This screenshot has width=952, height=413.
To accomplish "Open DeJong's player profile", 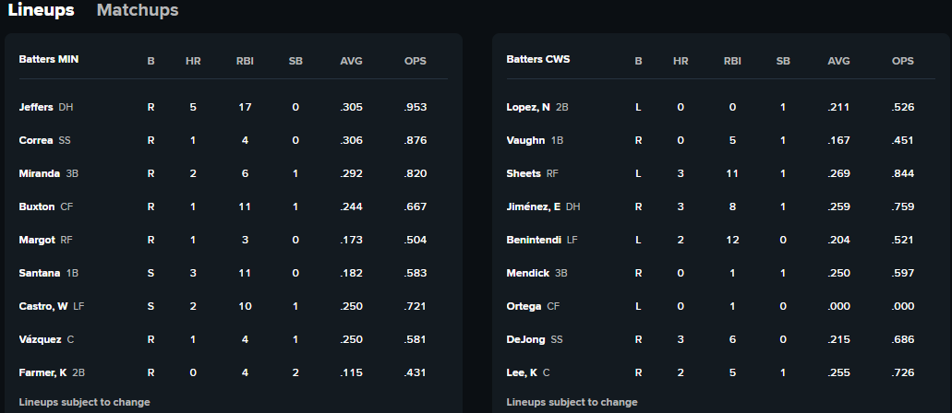I will pyautogui.click(x=525, y=339).
